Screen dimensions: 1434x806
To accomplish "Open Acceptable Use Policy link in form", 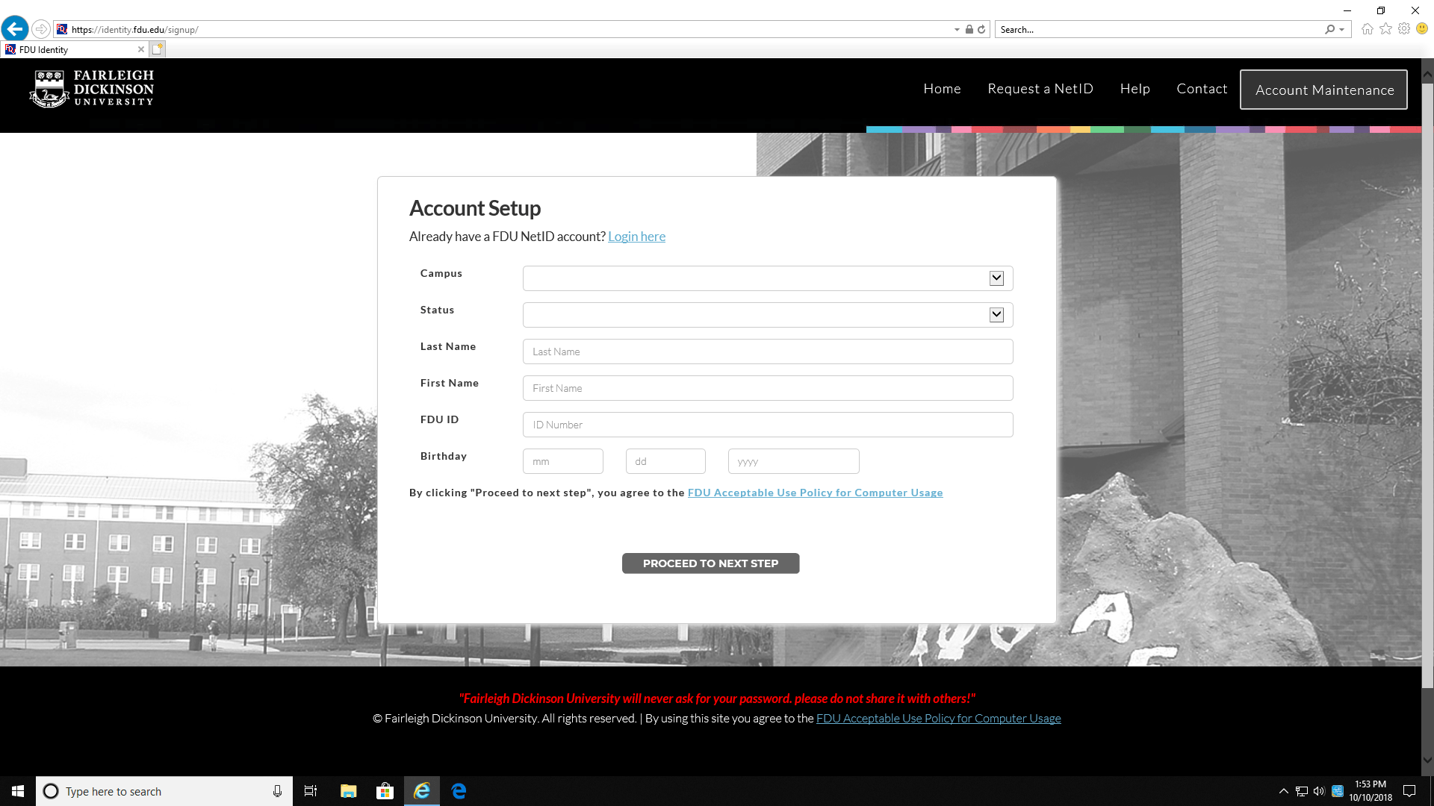I will [815, 493].
